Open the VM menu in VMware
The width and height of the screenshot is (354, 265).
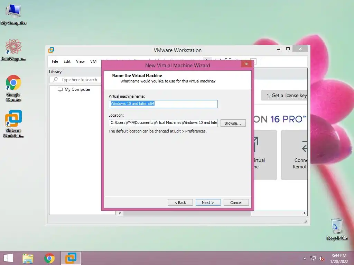click(x=93, y=61)
